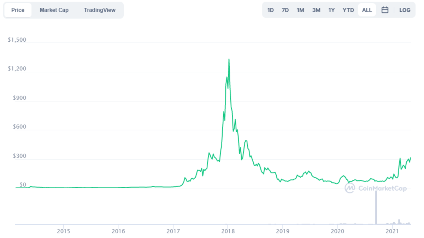Switch to 1M time range
This screenshot has width=424, height=238.
tap(300, 10)
